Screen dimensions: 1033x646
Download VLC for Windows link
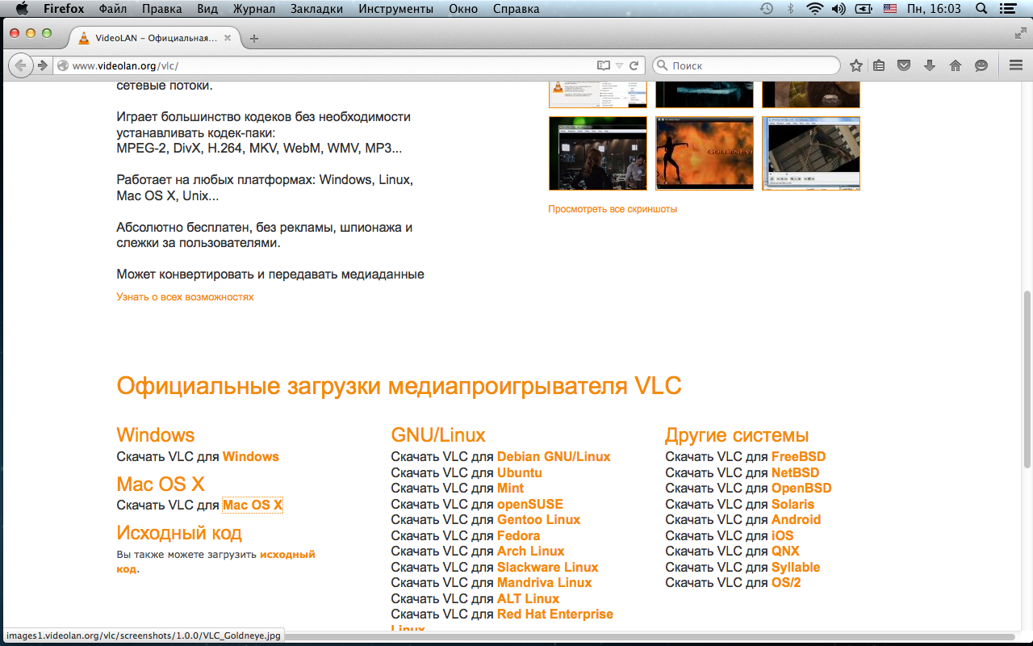click(x=251, y=457)
